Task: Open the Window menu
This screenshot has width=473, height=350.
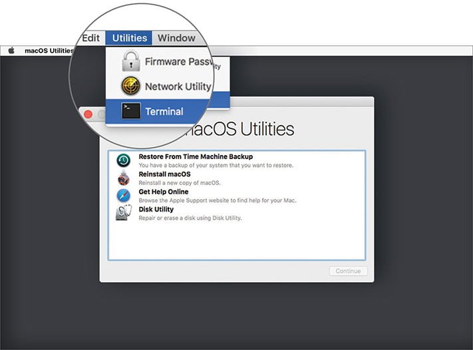Action: point(176,38)
